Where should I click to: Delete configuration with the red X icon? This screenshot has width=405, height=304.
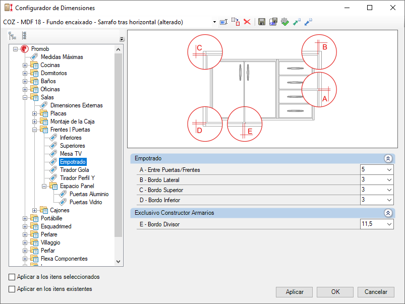pos(247,22)
